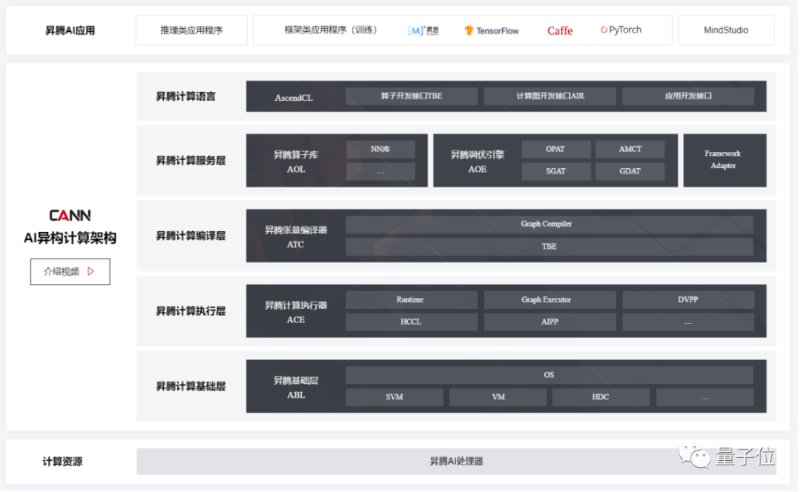Viewport: 801px width, 492px height.
Task: Select the AIPP block
Action: pos(550,322)
